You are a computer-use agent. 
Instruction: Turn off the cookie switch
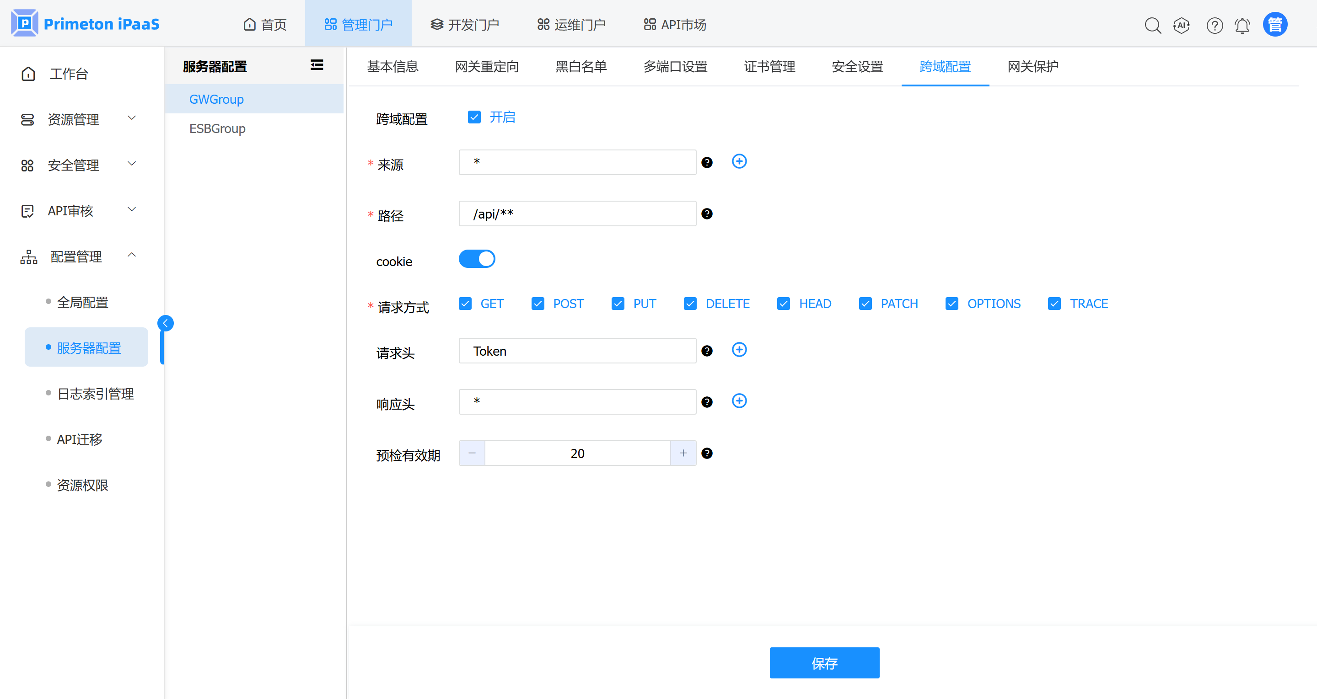click(x=477, y=259)
